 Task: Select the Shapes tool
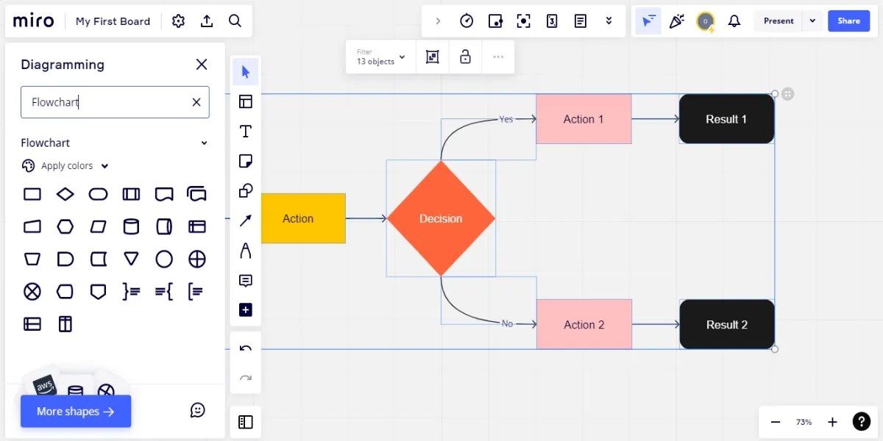(x=245, y=190)
